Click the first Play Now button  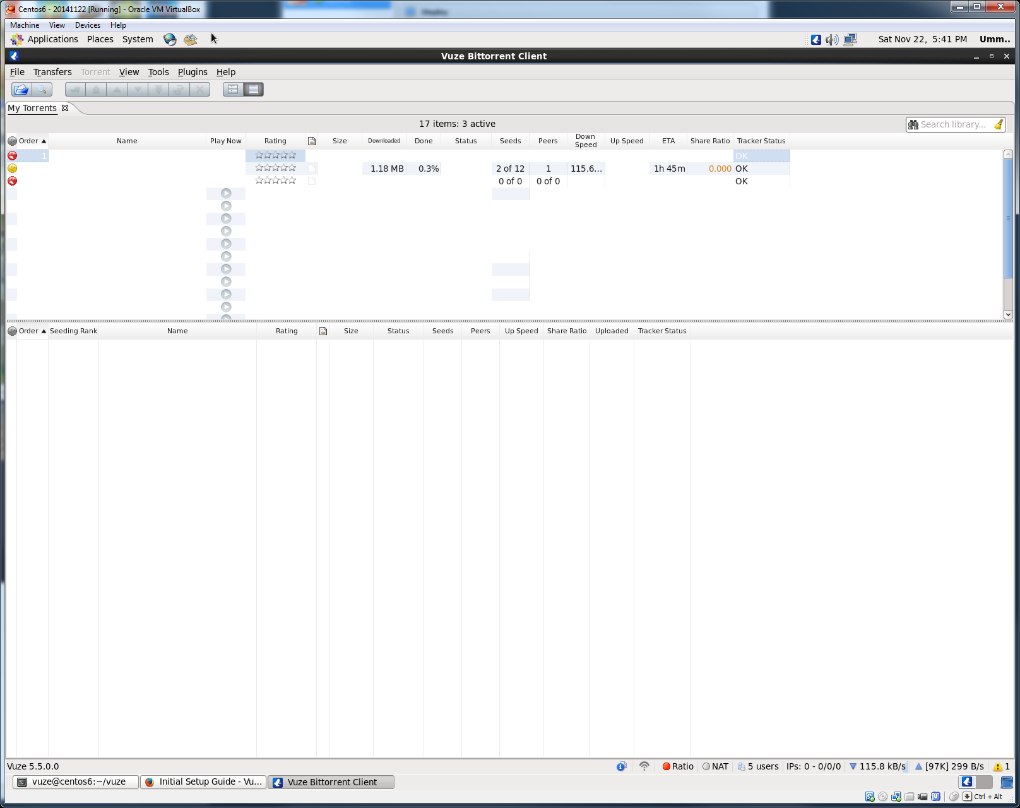point(226,193)
